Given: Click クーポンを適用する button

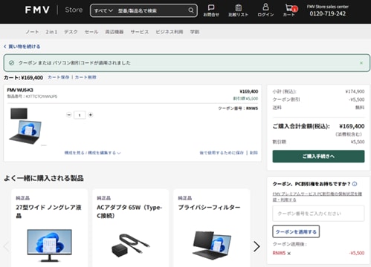Looking at the screenshot, I should 296,231.
